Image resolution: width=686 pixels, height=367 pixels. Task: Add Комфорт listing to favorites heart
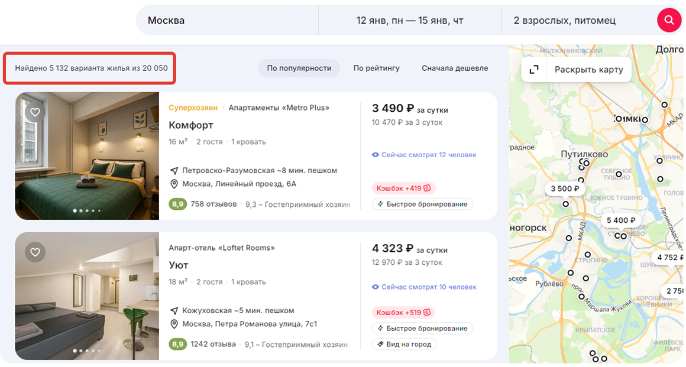[35, 112]
